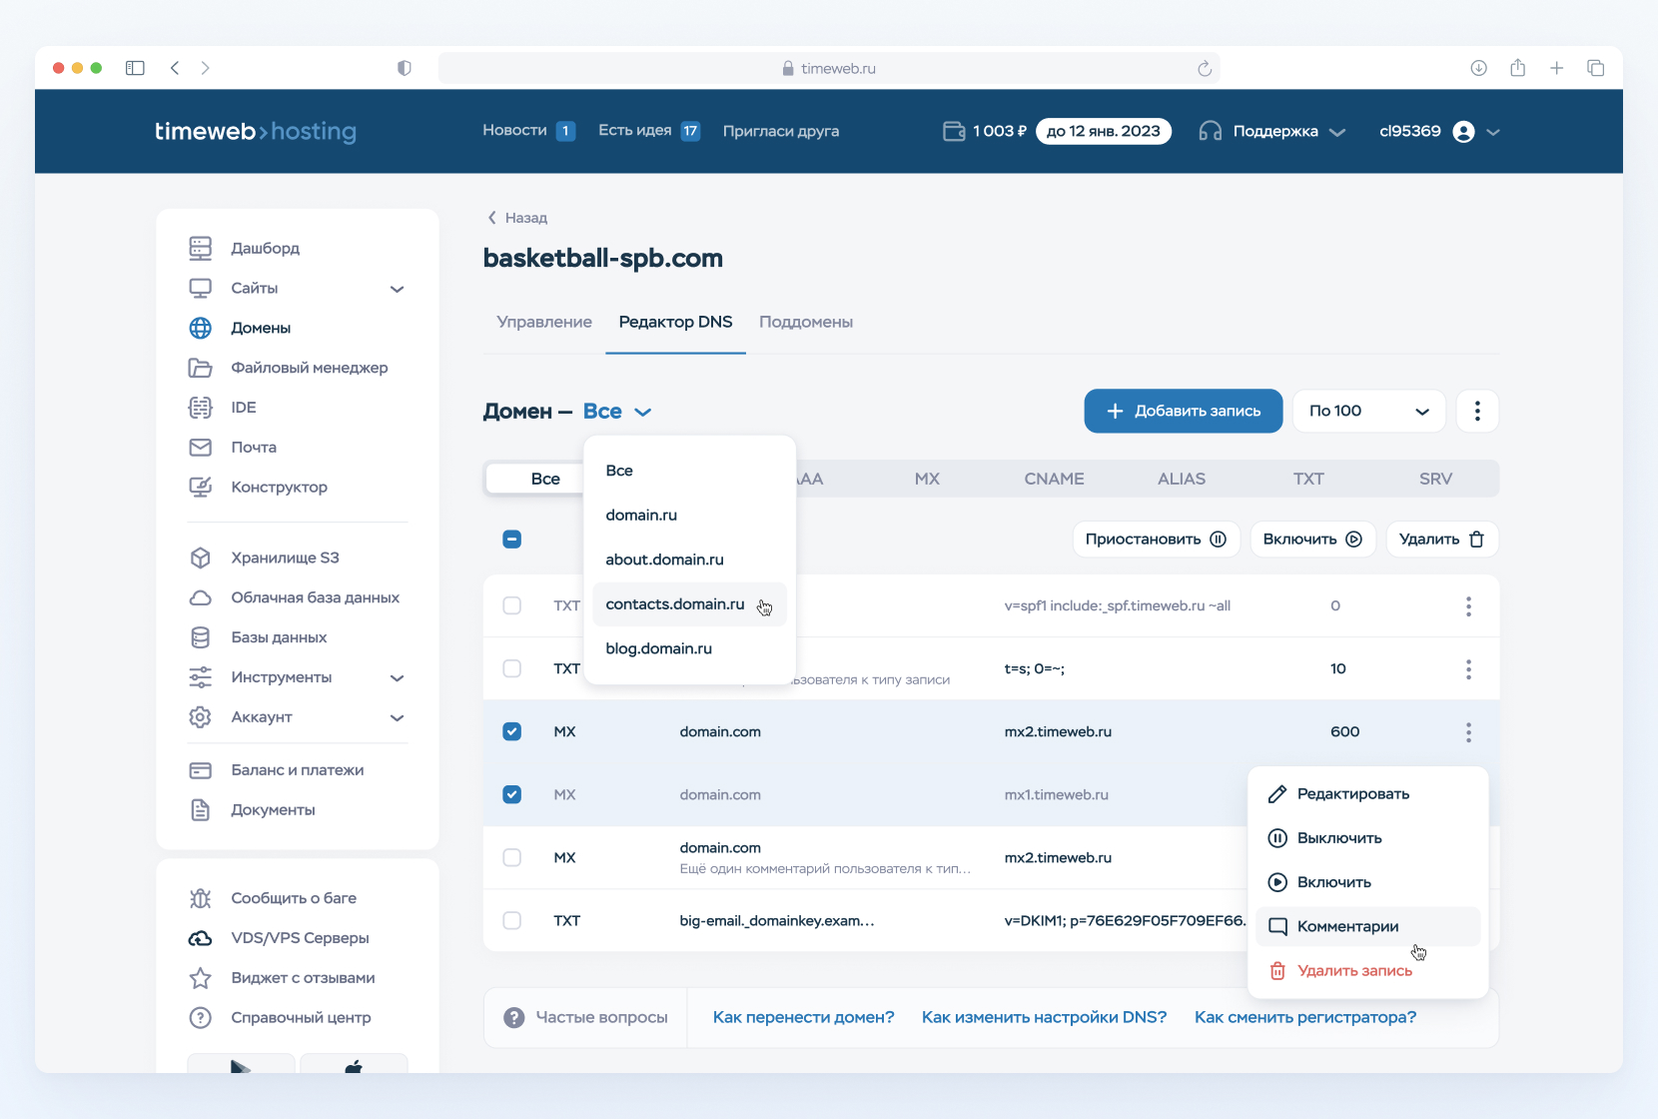1658x1119 pixels.
Task: Filter records by the SRV tab
Action: point(1435,479)
